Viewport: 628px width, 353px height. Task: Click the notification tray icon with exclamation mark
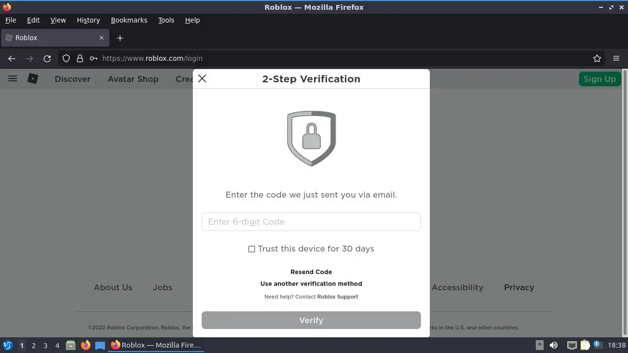click(x=598, y=345)
